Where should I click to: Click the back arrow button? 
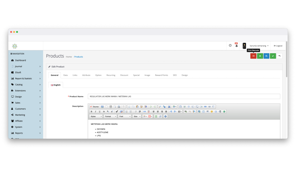click(279, 56)
